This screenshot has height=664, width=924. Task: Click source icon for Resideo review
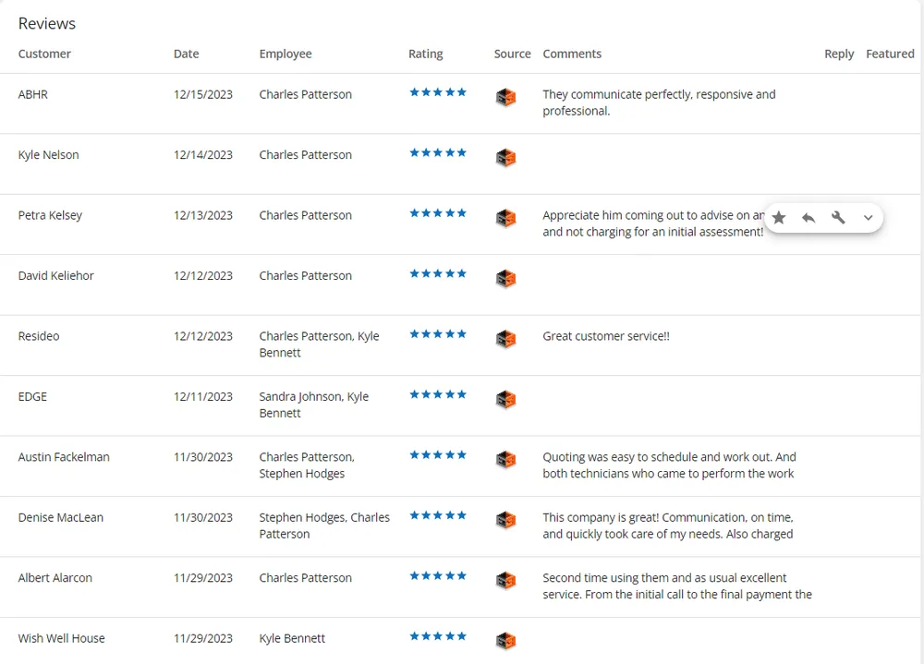point(505,339)
